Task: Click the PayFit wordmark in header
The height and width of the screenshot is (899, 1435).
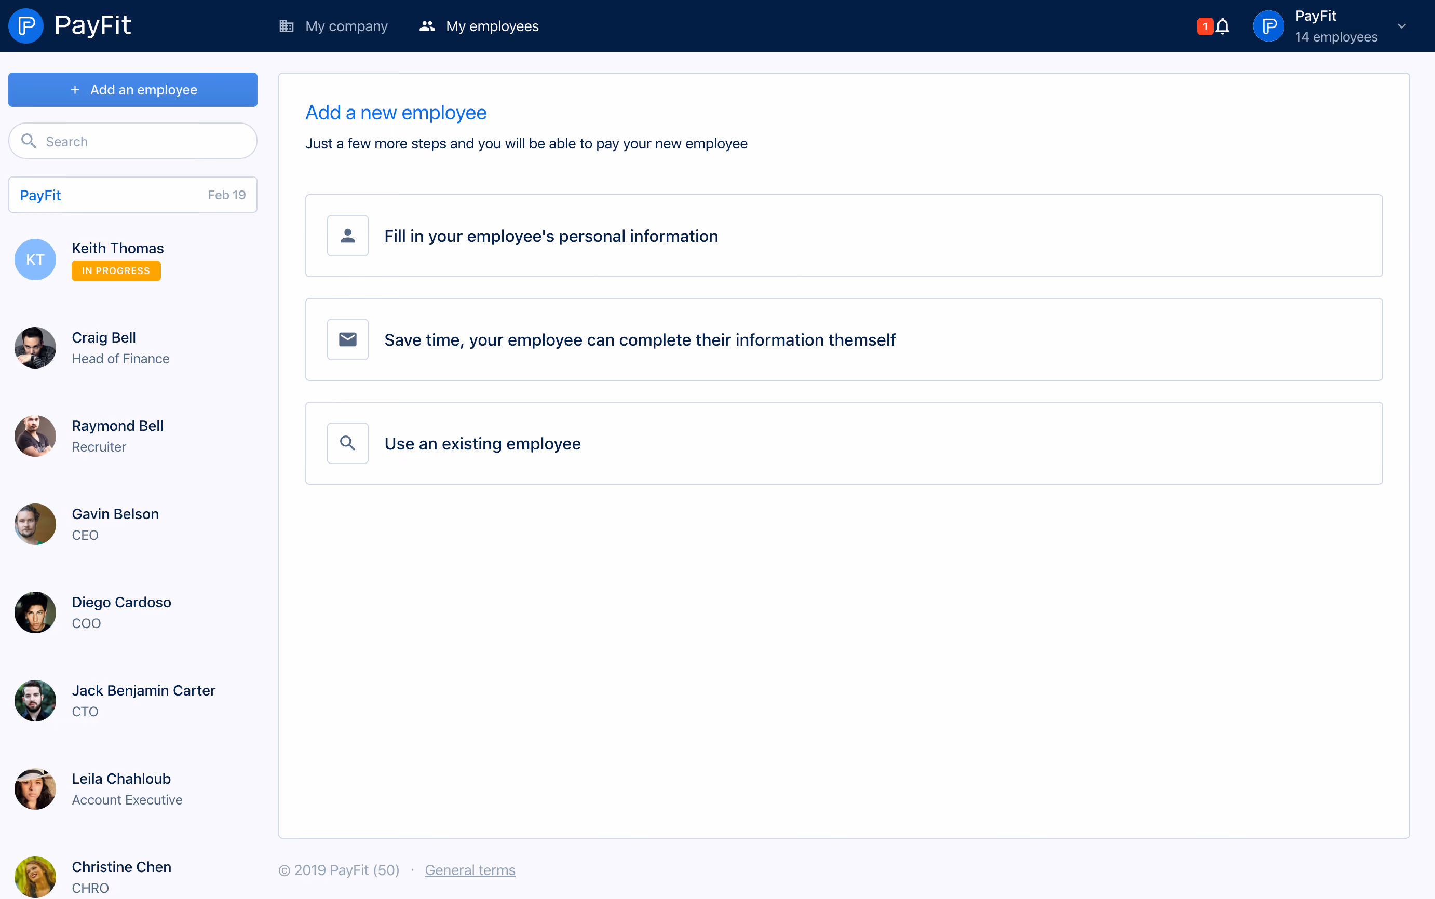Action: coord(93,25)
